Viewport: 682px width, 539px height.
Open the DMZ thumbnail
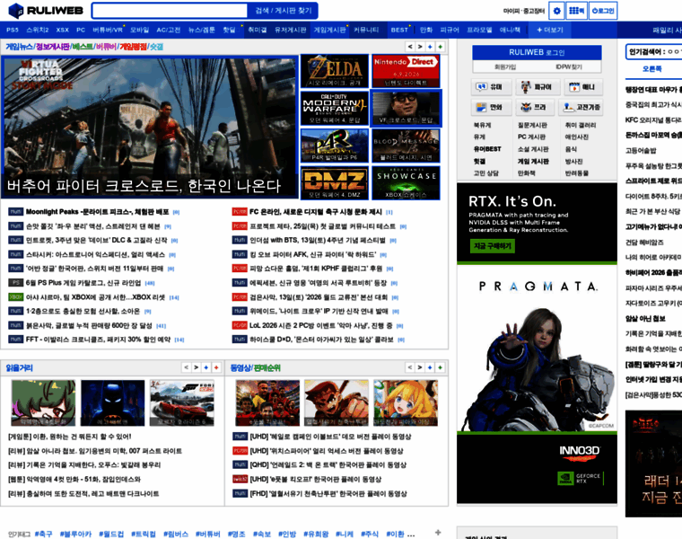pyautogui.click(x=335, y=182)
